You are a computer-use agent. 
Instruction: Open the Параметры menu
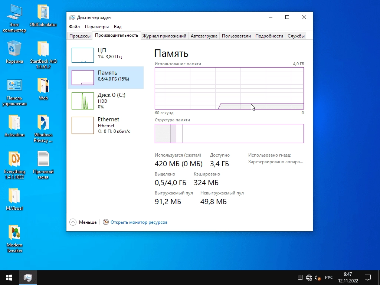(97, 27)
